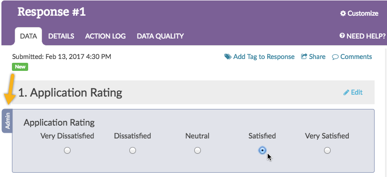387x177 pixels.
Task: Click the pencil icon next to Edit
Action: tap(346, 92)
